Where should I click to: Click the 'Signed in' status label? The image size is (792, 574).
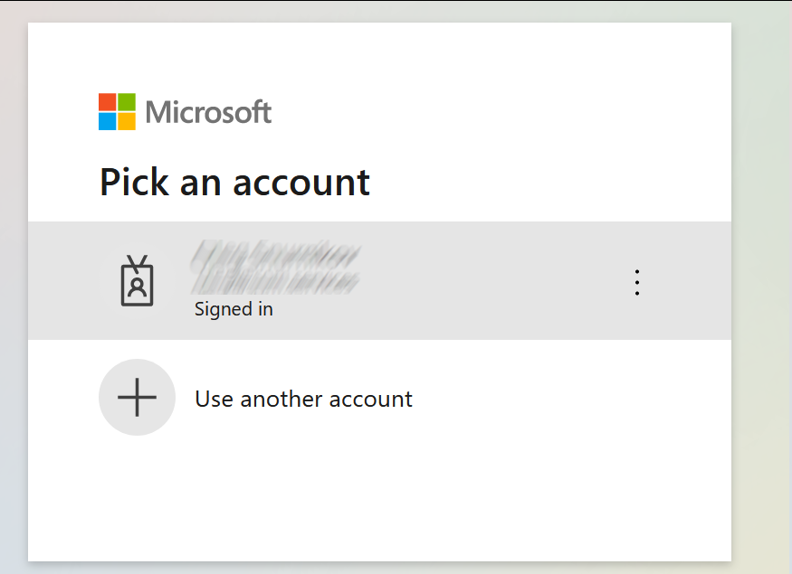[x=234, y=308]
